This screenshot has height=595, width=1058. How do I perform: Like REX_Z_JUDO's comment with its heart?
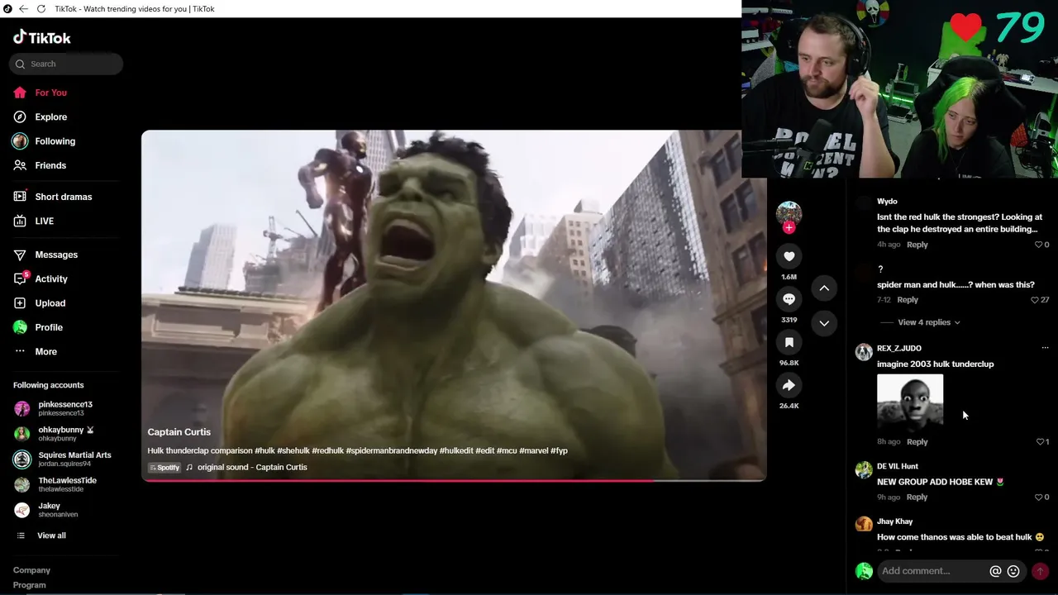[x=1040, y=442]
